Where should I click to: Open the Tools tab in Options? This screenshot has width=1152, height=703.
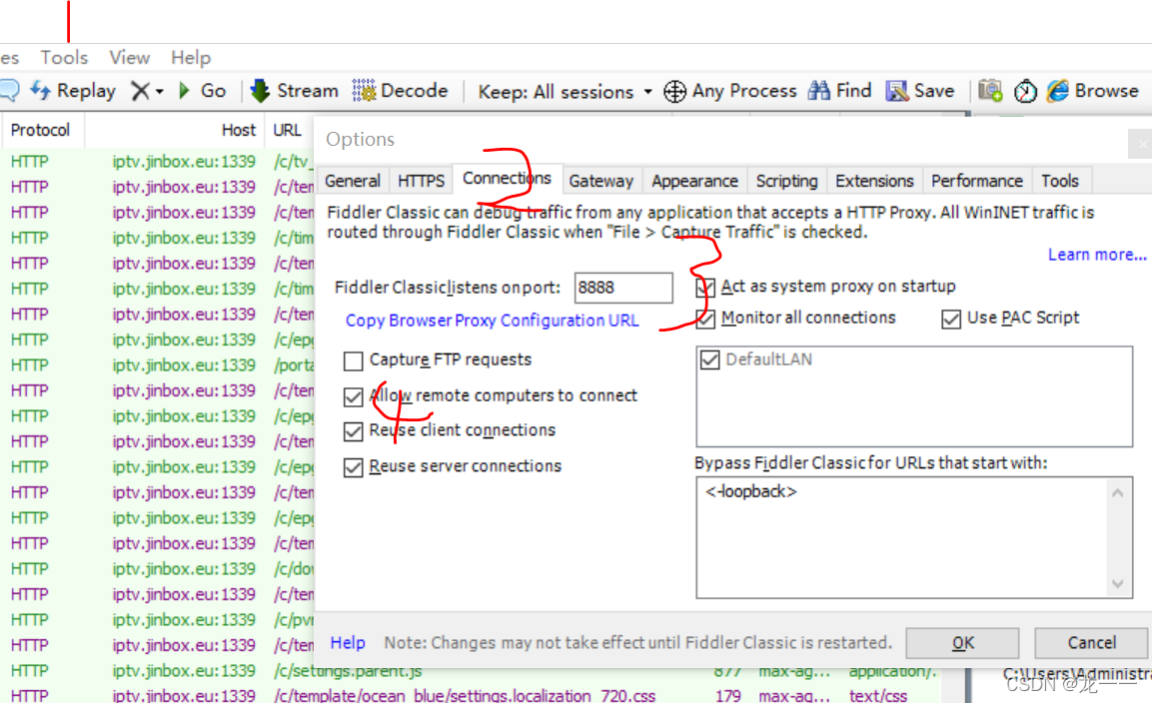1059,181
